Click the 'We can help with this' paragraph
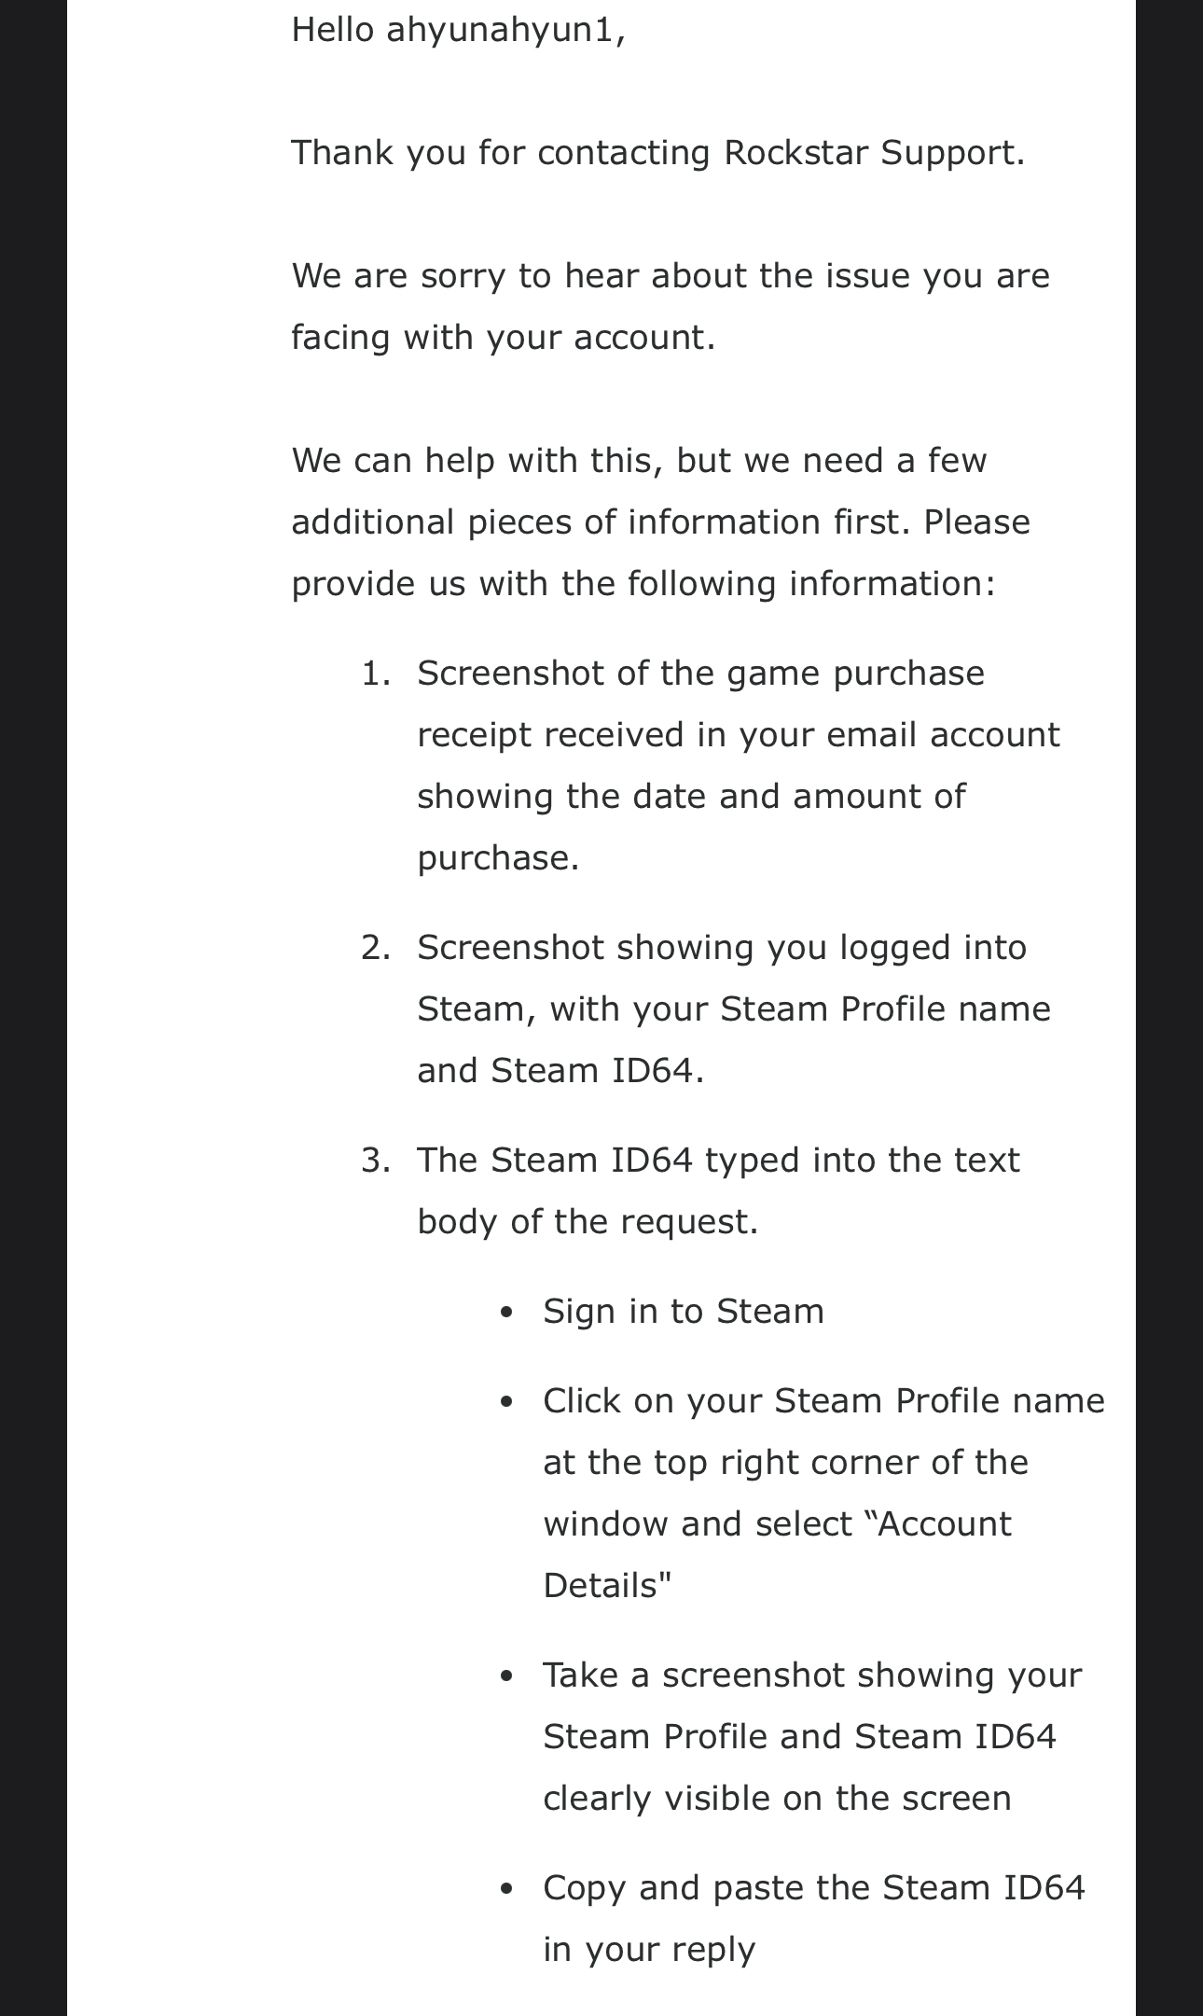 661,521
